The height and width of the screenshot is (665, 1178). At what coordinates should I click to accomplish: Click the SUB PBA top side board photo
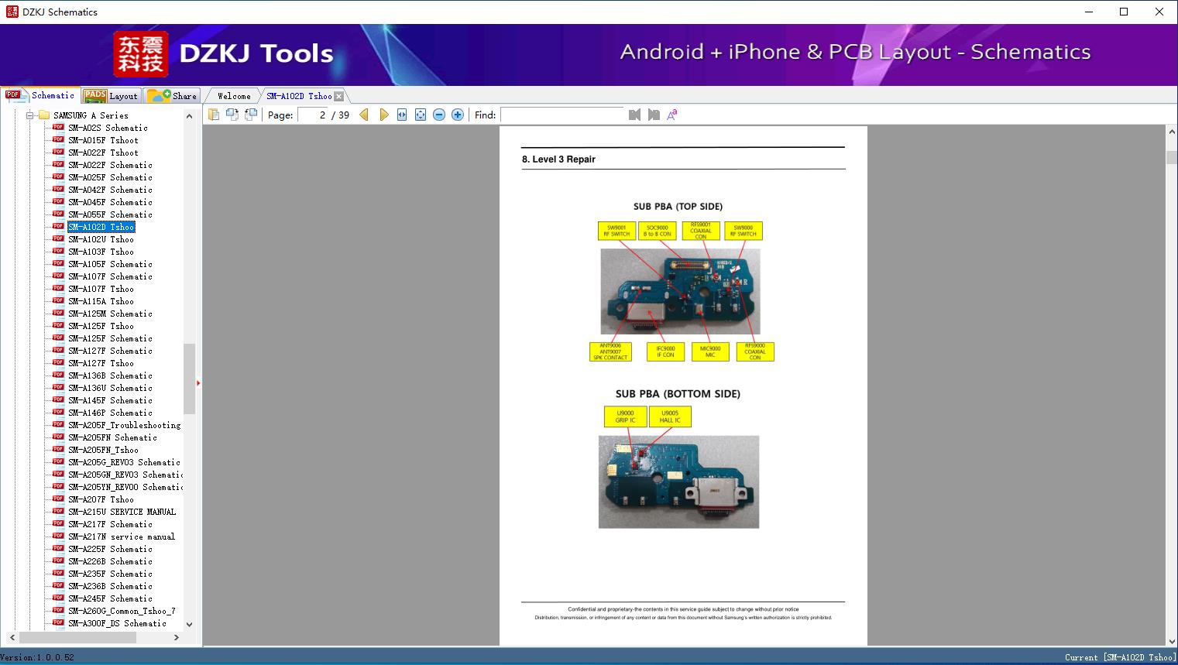680,291
